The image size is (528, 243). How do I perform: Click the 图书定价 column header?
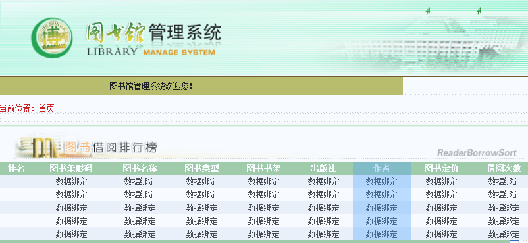(441, 168)
